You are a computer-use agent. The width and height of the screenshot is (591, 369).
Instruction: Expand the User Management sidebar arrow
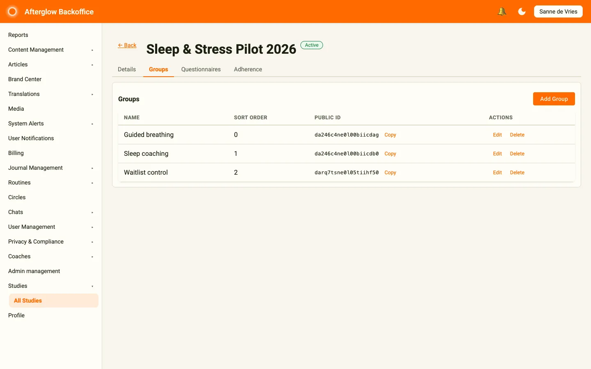[92, 227]
